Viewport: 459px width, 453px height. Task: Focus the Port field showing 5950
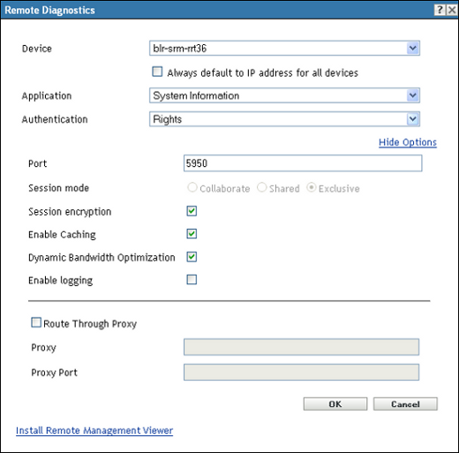pyautogui.click(x=303, y=163)
